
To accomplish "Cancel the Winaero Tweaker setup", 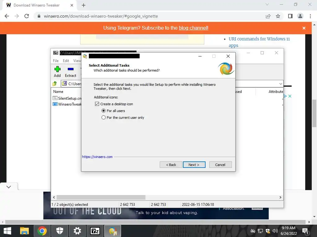I will [220, 165].
